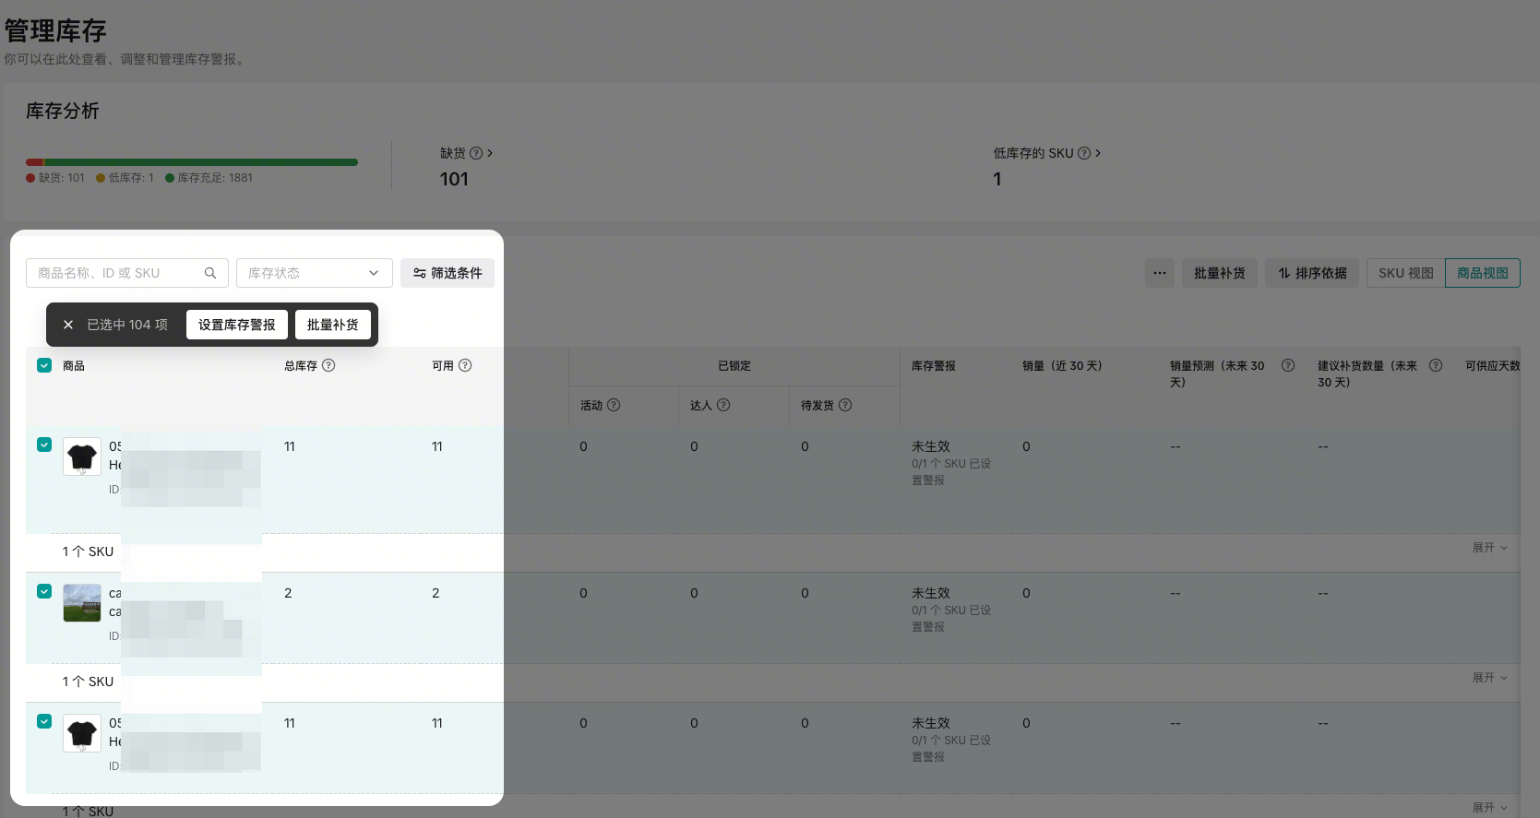Click the inventory status progress bar
Image resolution: width=1540 pixels, height=818 pixels.
tap(192, 162)
